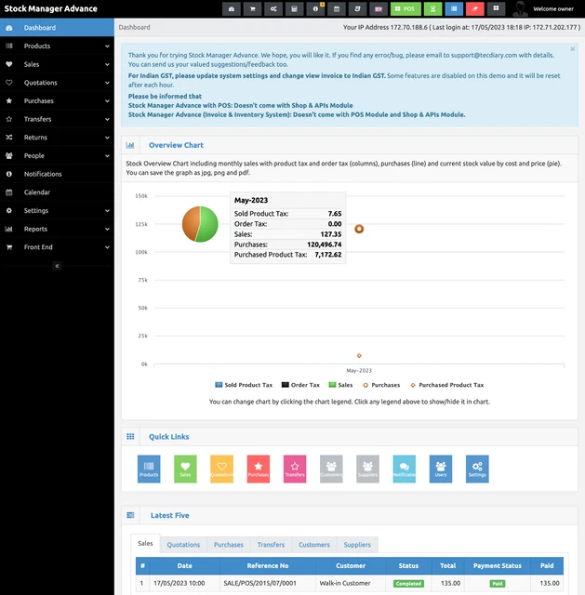
Task: Expand the Front End sidebar menu
Action: coord(57,247)
